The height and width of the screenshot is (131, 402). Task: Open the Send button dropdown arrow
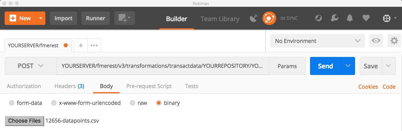click(x=348, y=66)
